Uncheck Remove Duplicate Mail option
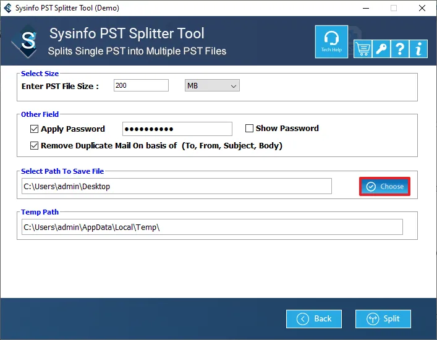The image size is (437, 340). [x=34, y=145]
